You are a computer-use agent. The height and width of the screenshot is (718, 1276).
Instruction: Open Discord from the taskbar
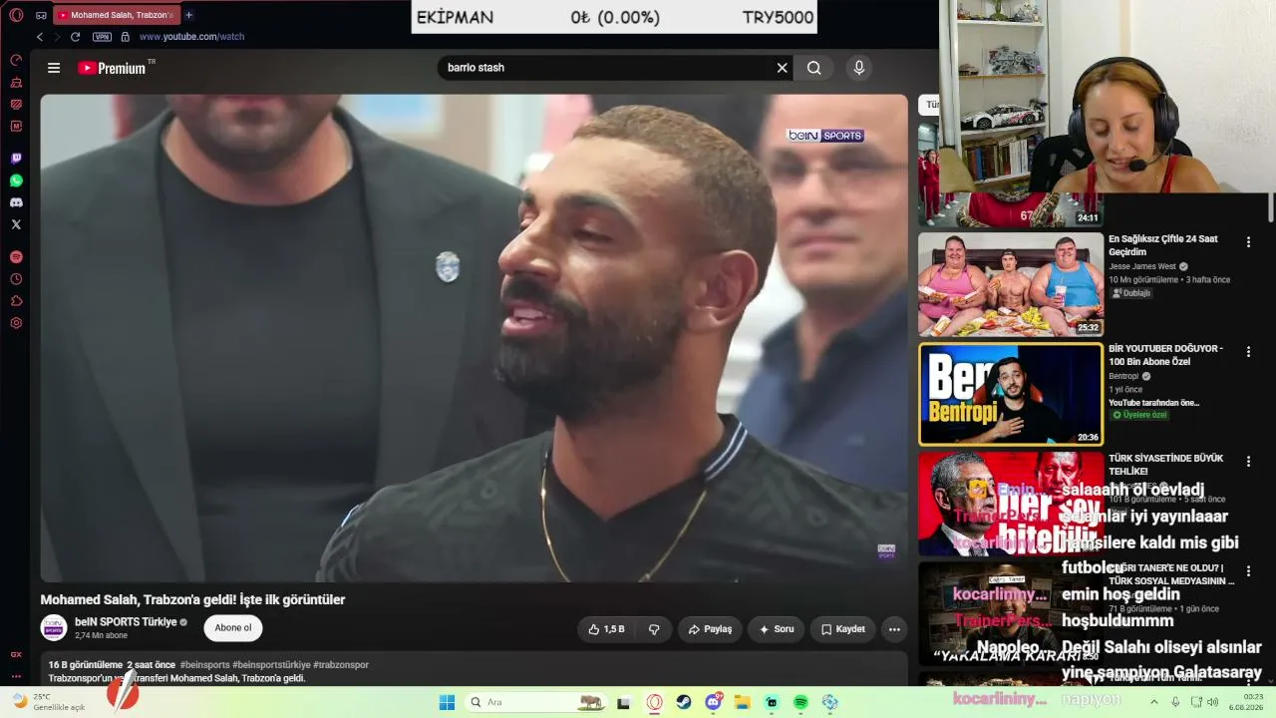pos(714,702)
